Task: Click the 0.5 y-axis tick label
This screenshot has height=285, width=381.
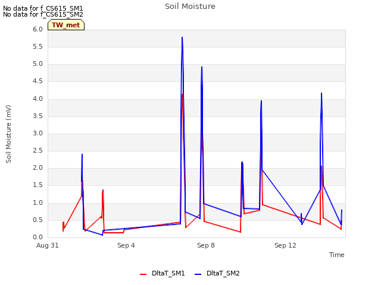Action: pos(38,220)
